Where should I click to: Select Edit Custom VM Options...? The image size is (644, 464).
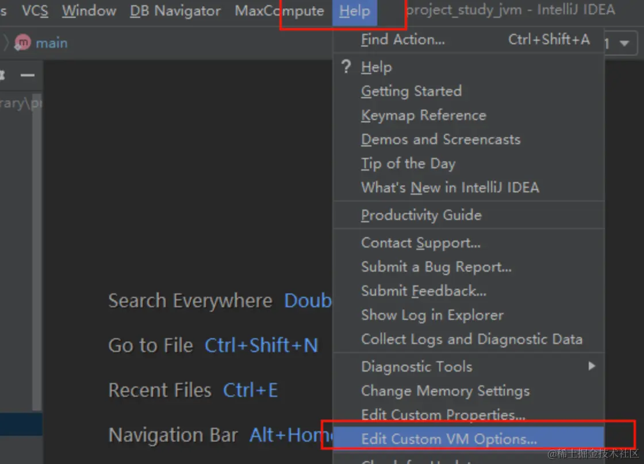[x=469, y=439]
